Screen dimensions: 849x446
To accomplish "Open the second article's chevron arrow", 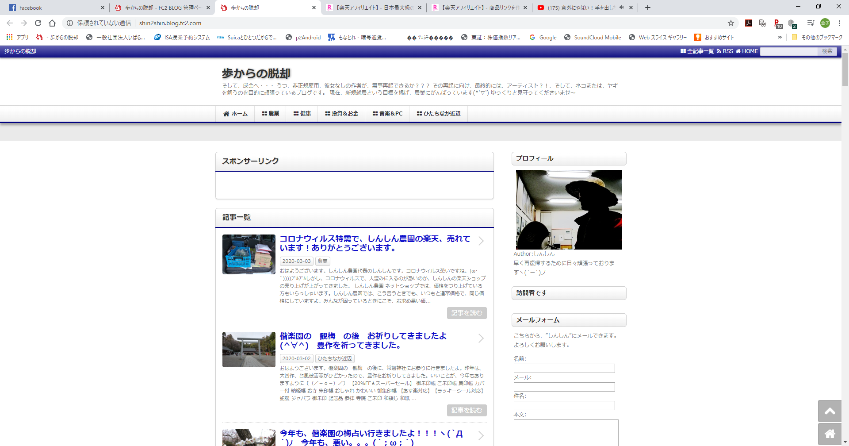I will click(x=481, y=338).
